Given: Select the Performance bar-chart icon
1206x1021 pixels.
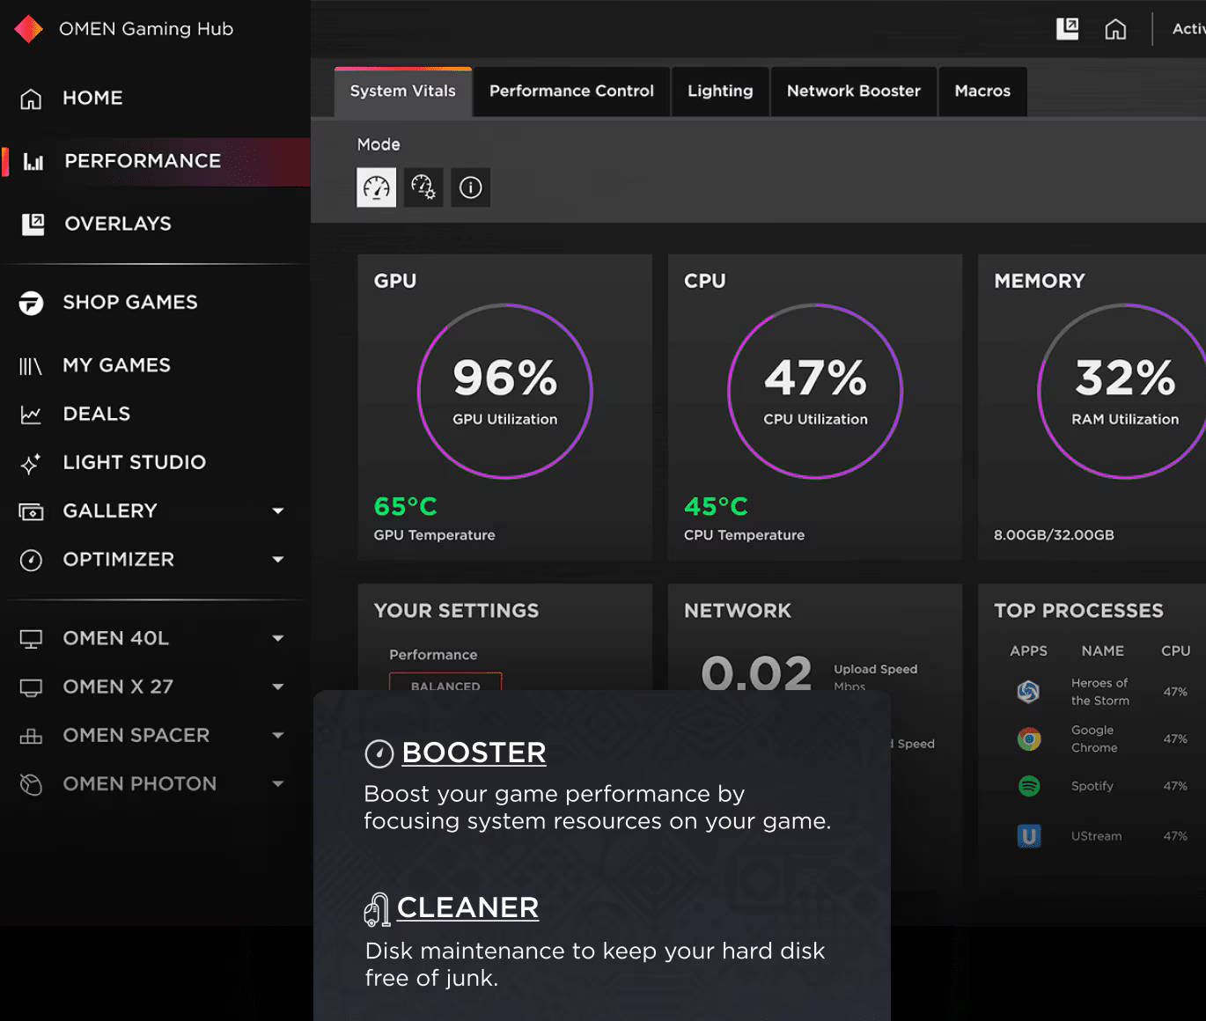Looking at the screenshot, I should click(x=33, y=162).
